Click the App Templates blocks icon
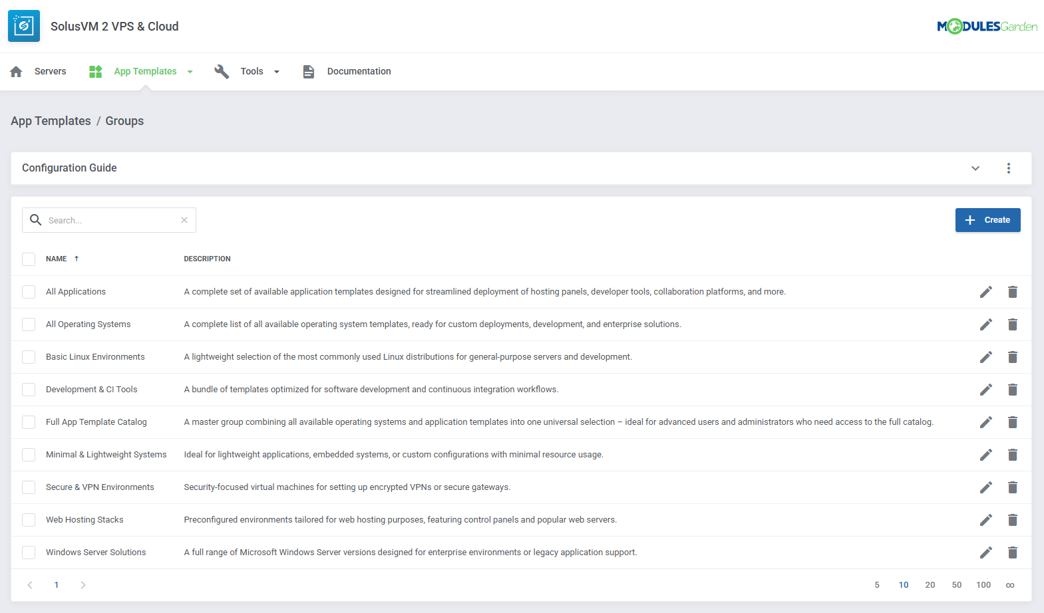Screen dimensions: 1044x613 pos(96,71)
